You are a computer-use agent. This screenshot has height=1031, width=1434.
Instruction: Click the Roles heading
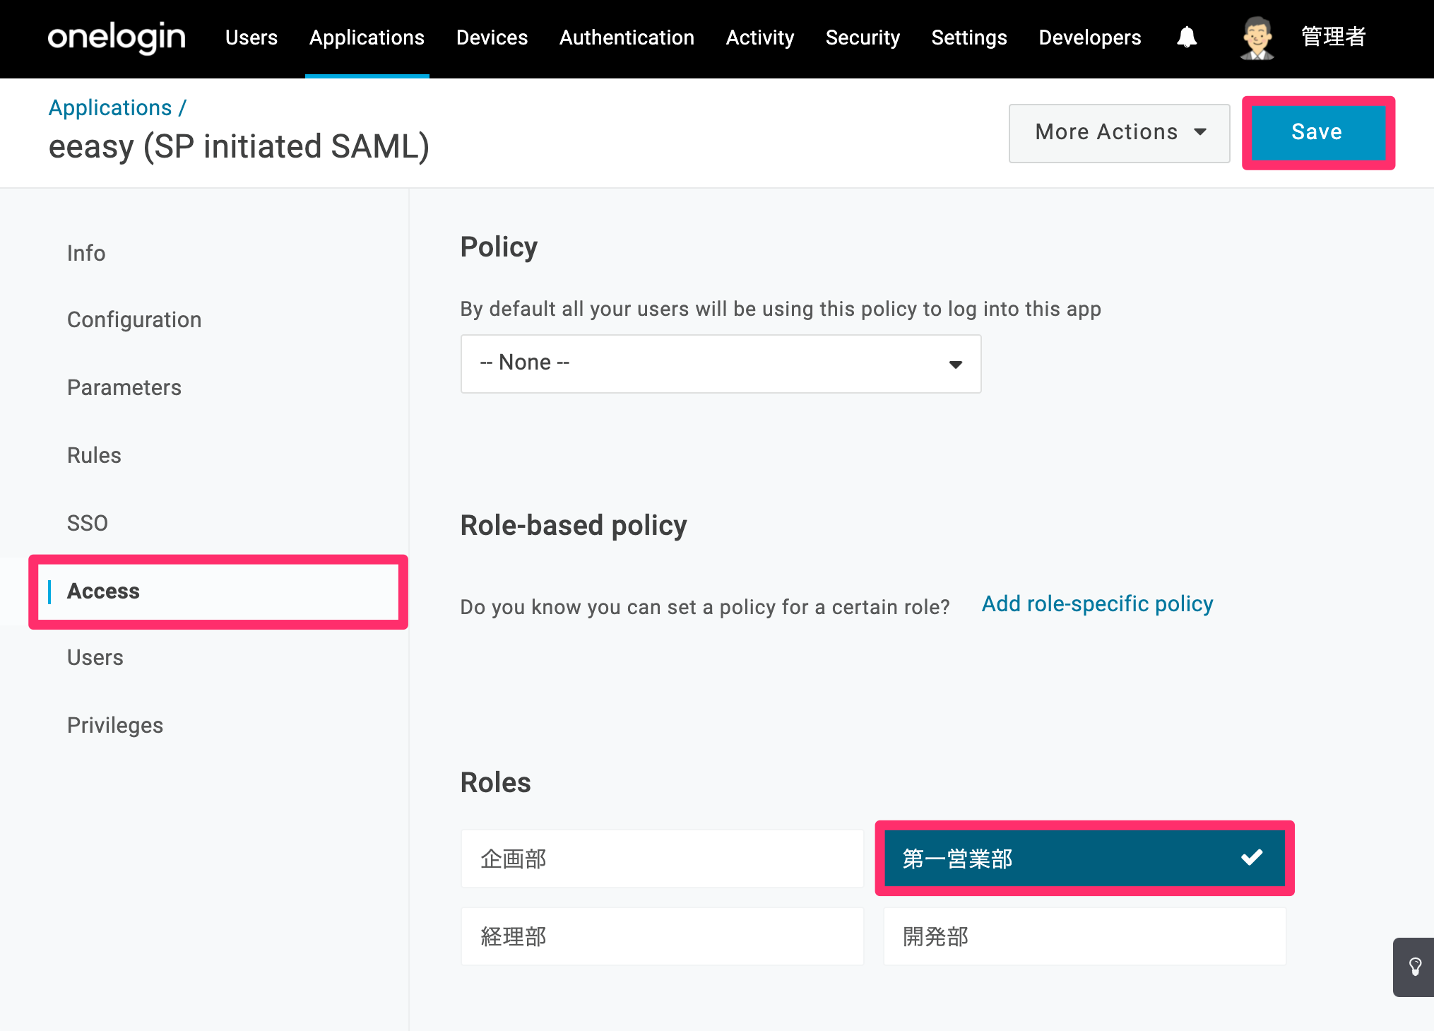click(x=495, y=782)
